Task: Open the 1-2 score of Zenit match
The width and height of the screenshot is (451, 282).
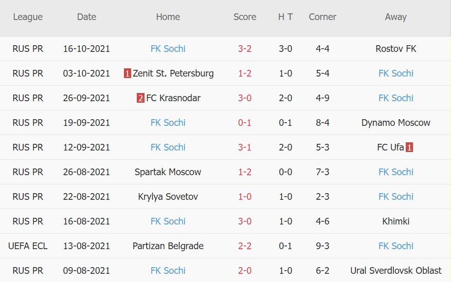Action: tap(245, 73)
